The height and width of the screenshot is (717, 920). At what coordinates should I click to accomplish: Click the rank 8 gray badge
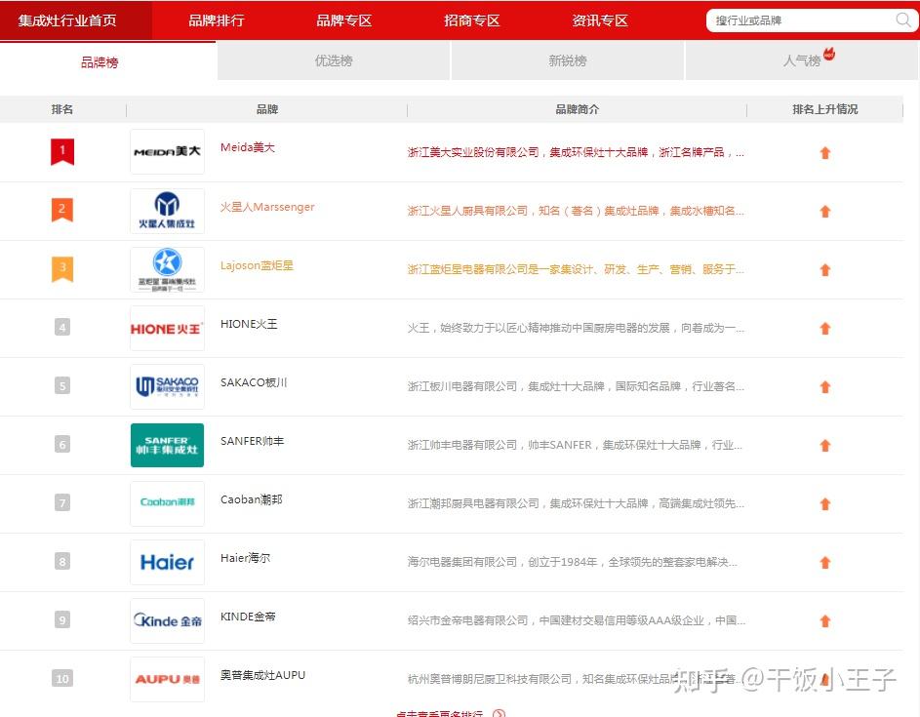(62, 562)
